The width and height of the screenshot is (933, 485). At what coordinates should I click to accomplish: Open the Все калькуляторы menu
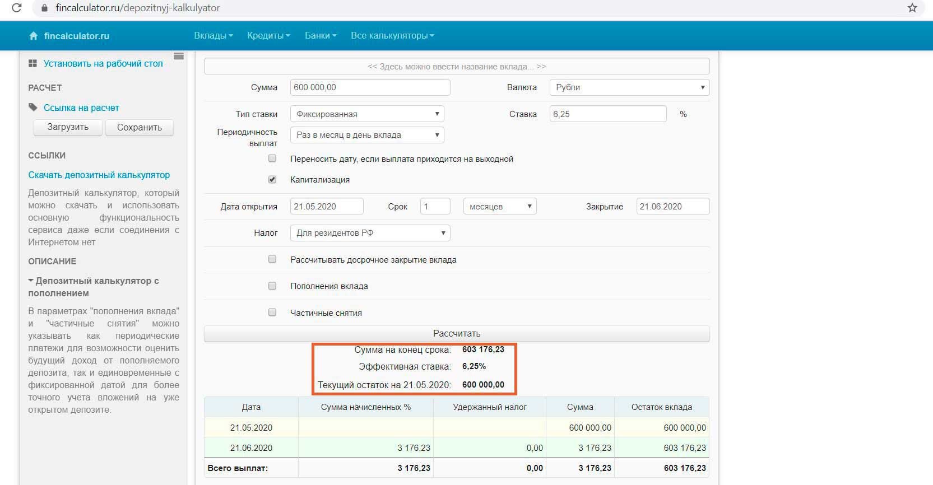point(392,35)
